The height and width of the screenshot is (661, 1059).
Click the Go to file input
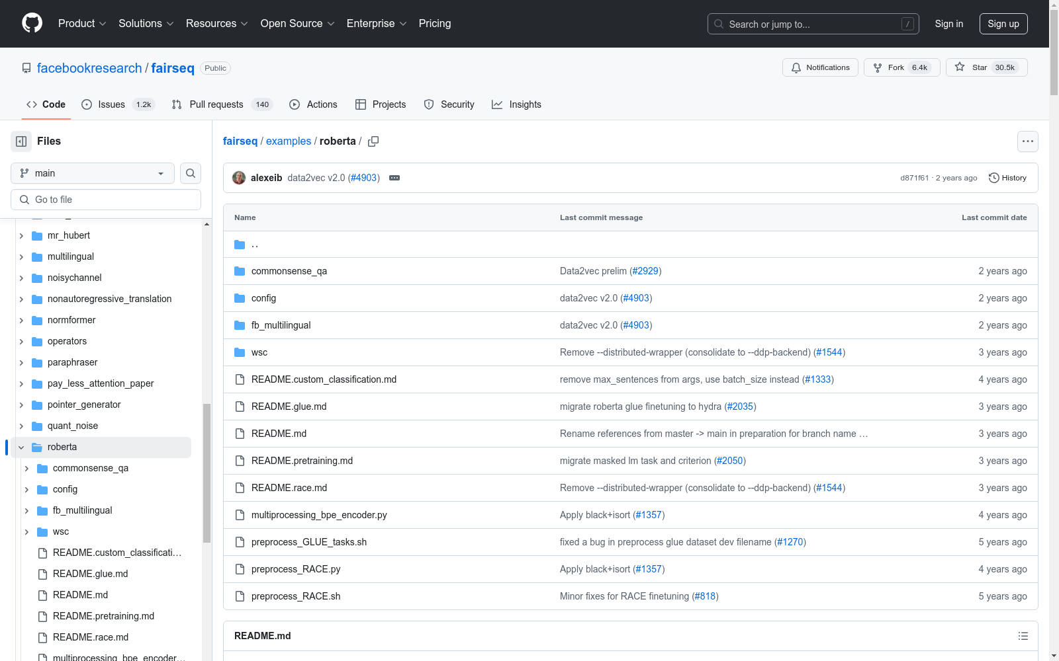106,200
